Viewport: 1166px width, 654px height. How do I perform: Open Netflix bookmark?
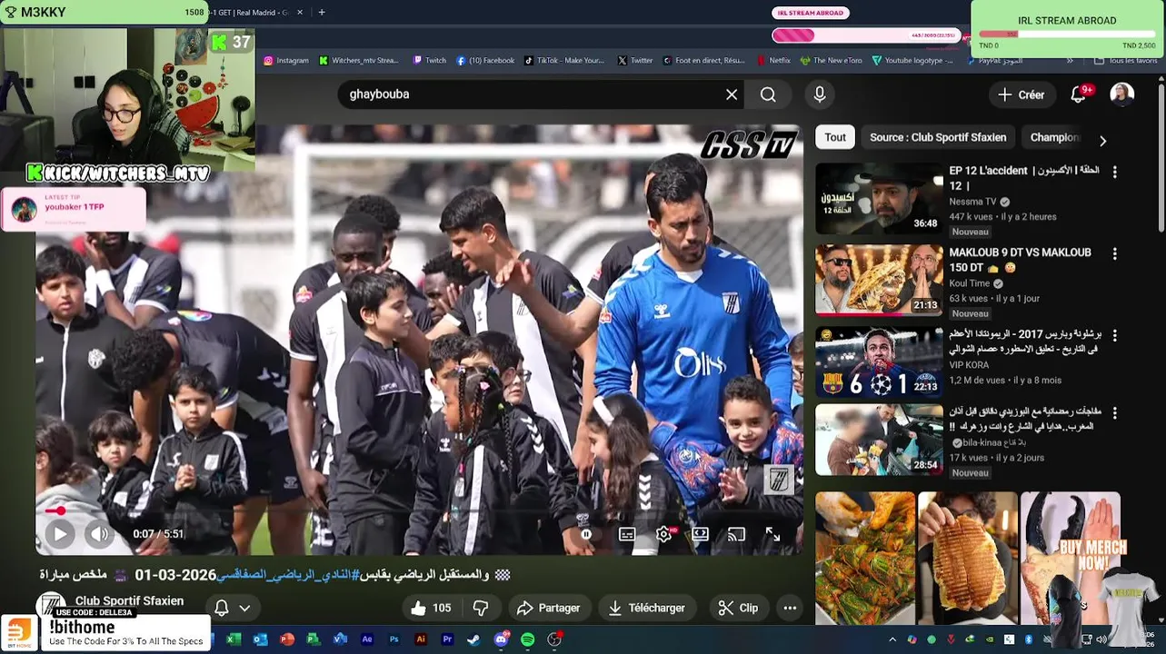[x=773, y=61]
